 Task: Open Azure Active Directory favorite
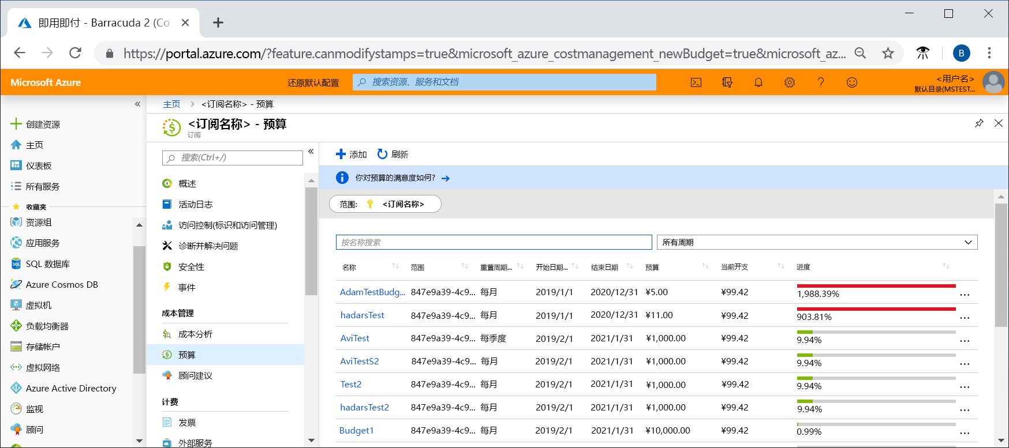click(63, 388)
